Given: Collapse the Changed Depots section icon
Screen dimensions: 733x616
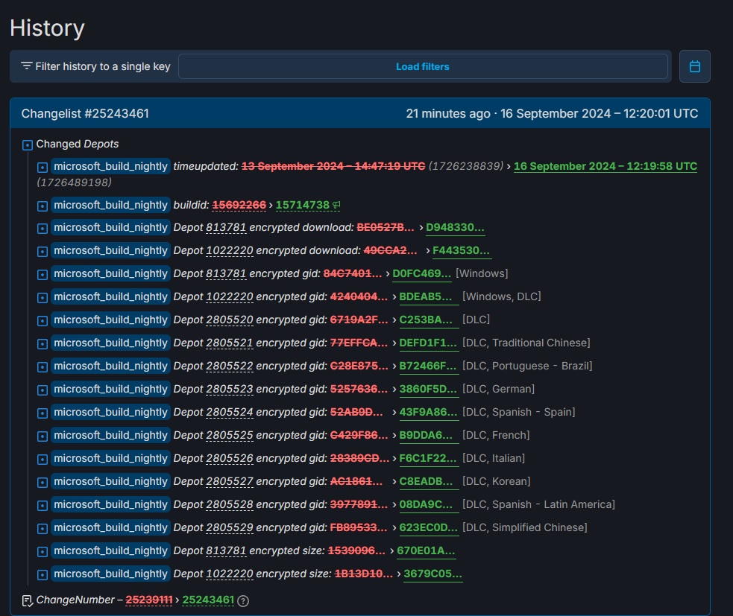Looking at the screenshot, I should point(28,145).
